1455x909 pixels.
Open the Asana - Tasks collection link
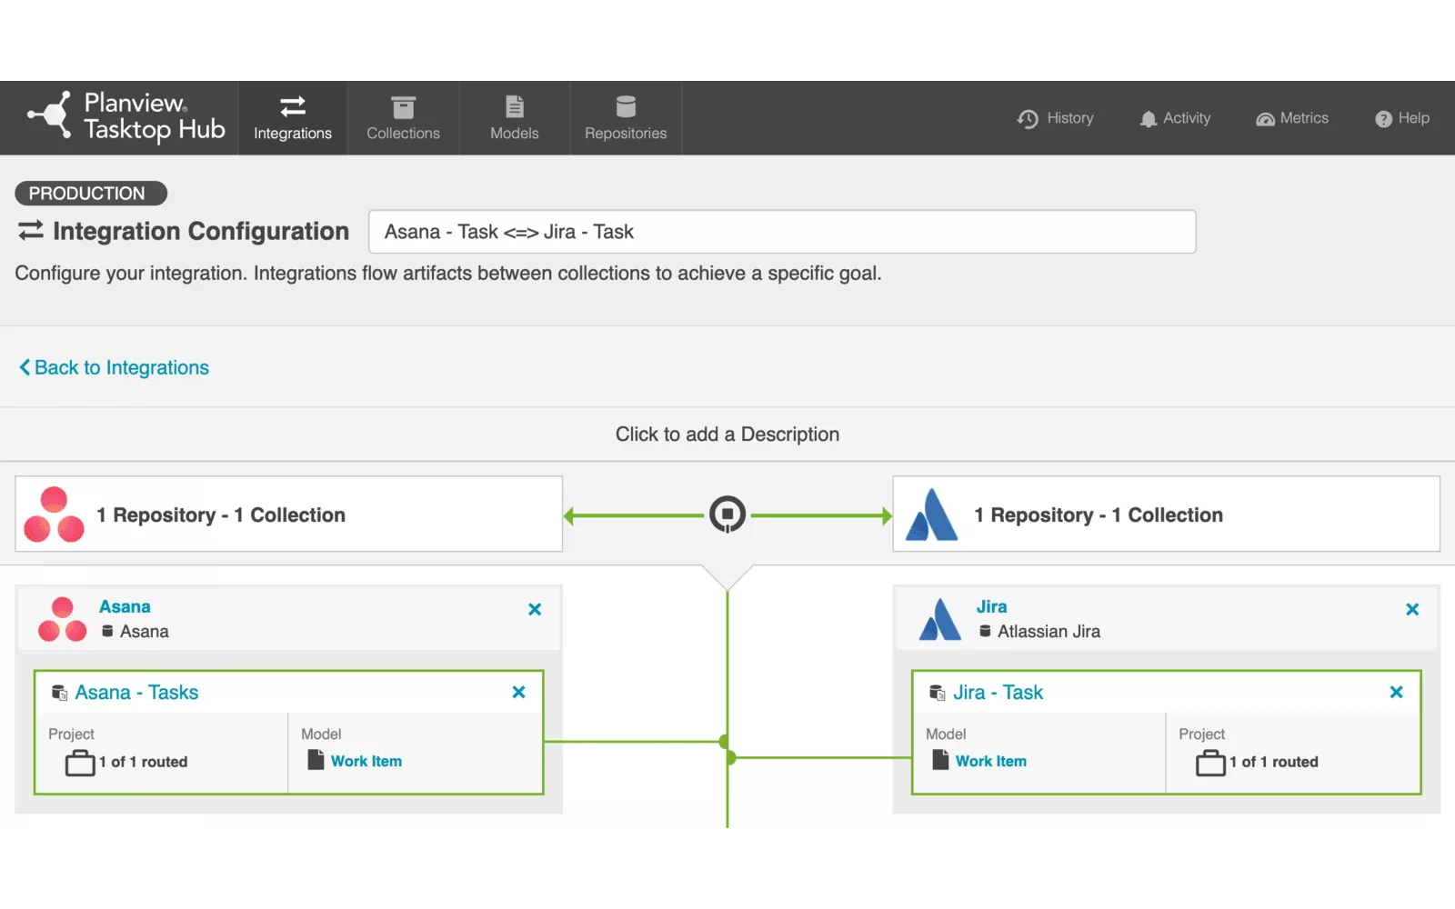pos(136,693)
